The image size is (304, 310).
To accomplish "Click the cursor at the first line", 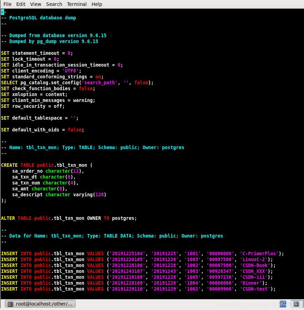I will point(2,12).
